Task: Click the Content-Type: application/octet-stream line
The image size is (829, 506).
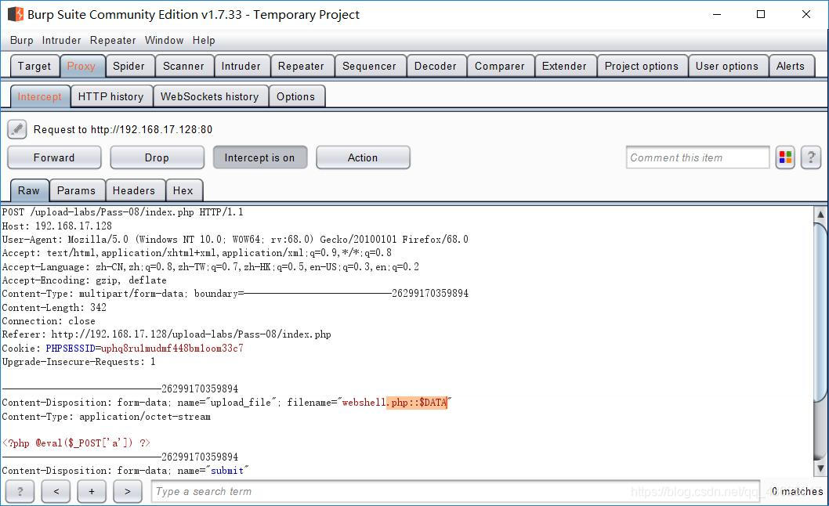Action: 107,417
